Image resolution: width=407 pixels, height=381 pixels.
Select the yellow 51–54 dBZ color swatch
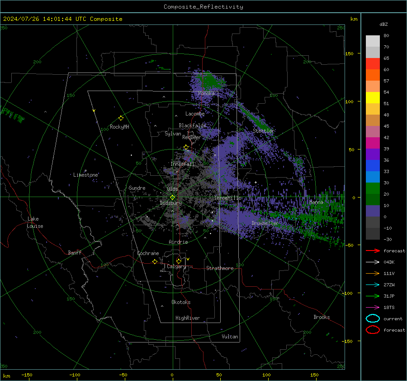(373, 98)
